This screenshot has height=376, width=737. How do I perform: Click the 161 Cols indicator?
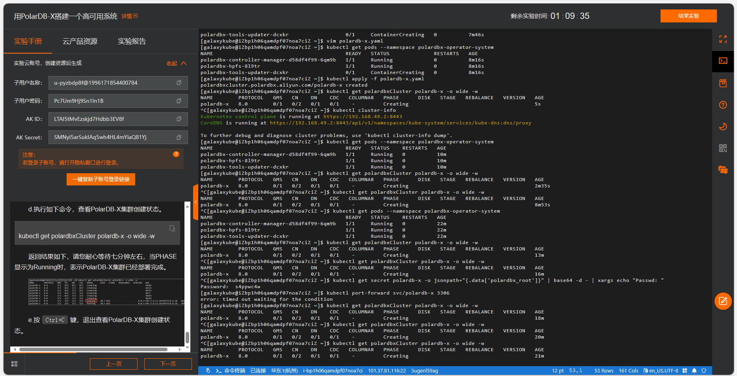pyautogui.click(x=629, y=370)
